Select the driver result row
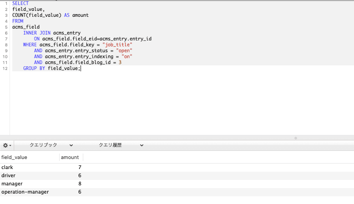The height and width of the screenshot is (204, 354). 177,175
